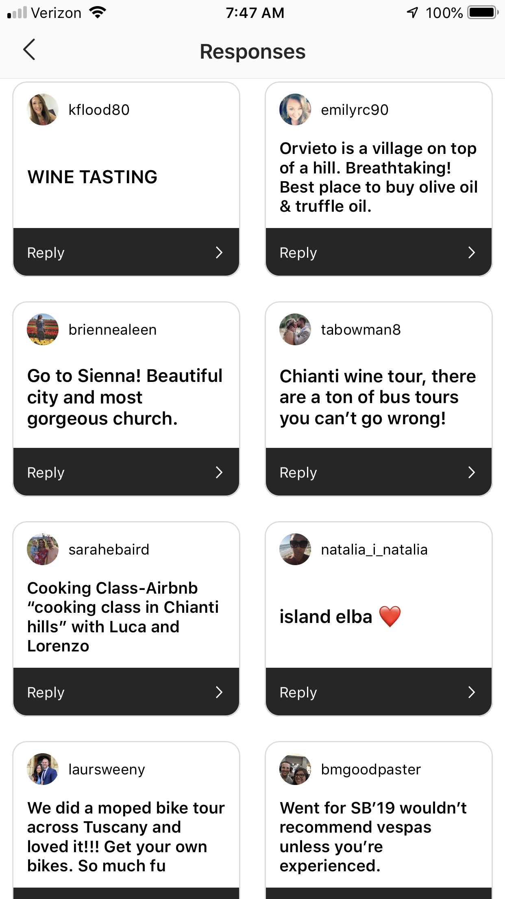
Task: Tap the back arrow in header
Action: click(29, 50)
